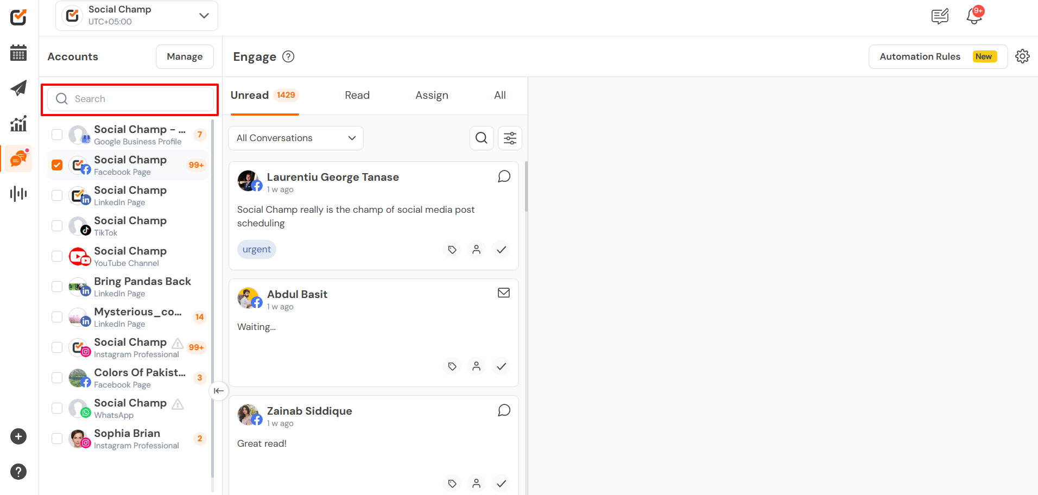Click into the accounts Search field
Image resolution: width=1038 pixels, height=495 pixels.
coord(131,99)
